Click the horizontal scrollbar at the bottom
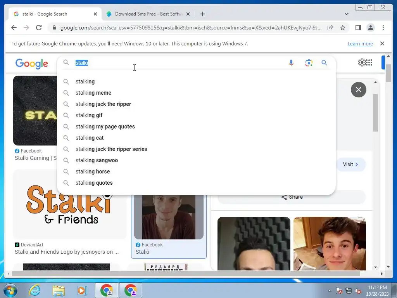The height and width of the screenshot is (298, 397). coord(186,274)
